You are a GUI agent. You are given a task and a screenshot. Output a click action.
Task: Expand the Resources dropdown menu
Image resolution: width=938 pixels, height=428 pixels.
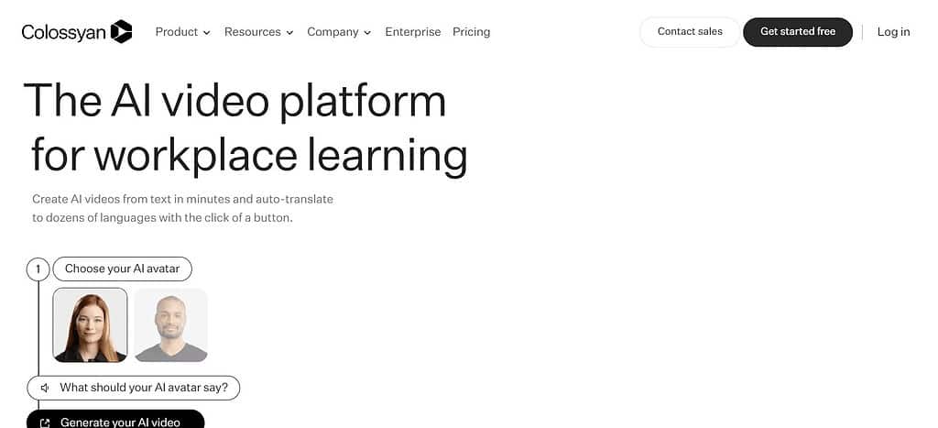click(x=258, y=32)
